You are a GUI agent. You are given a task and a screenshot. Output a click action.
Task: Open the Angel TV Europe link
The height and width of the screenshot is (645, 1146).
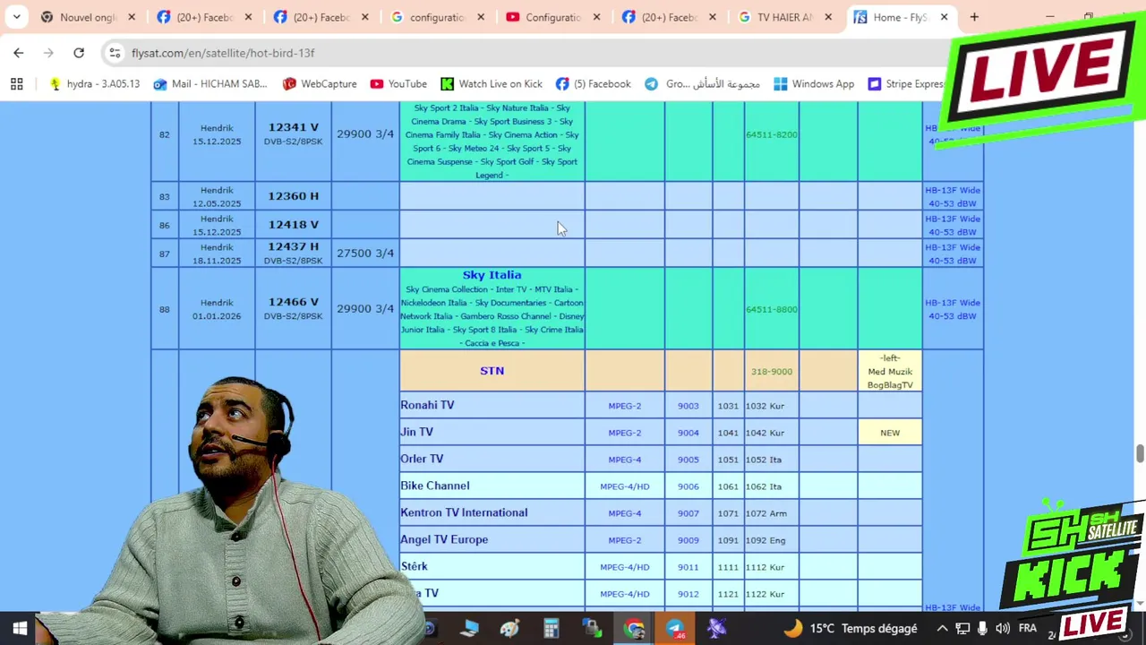[x=444, y=539]
